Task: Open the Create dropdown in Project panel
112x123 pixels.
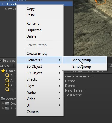Action: tap(6, 66)
